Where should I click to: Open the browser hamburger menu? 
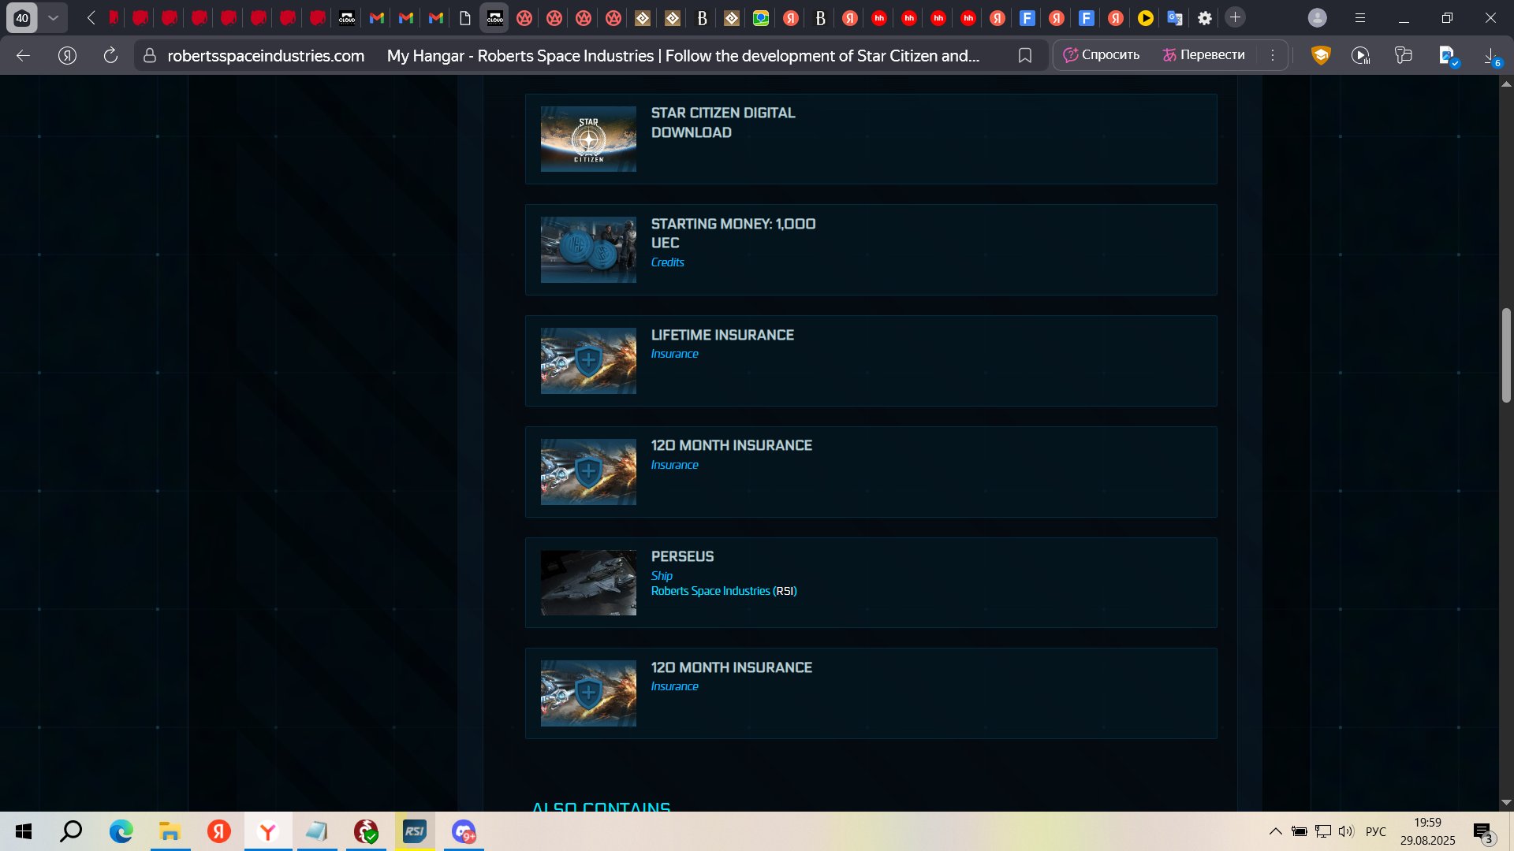(x=1359, y=17)
